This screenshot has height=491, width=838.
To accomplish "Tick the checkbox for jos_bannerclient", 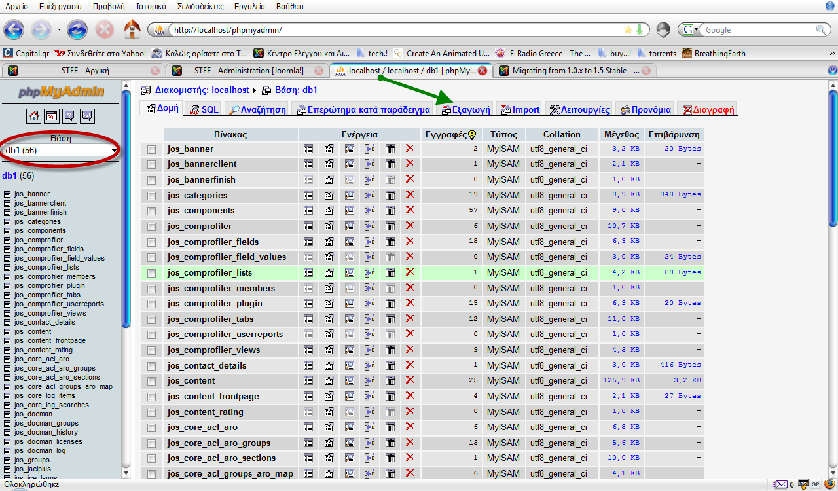I will pyautogui.click(x=152, y=164).
